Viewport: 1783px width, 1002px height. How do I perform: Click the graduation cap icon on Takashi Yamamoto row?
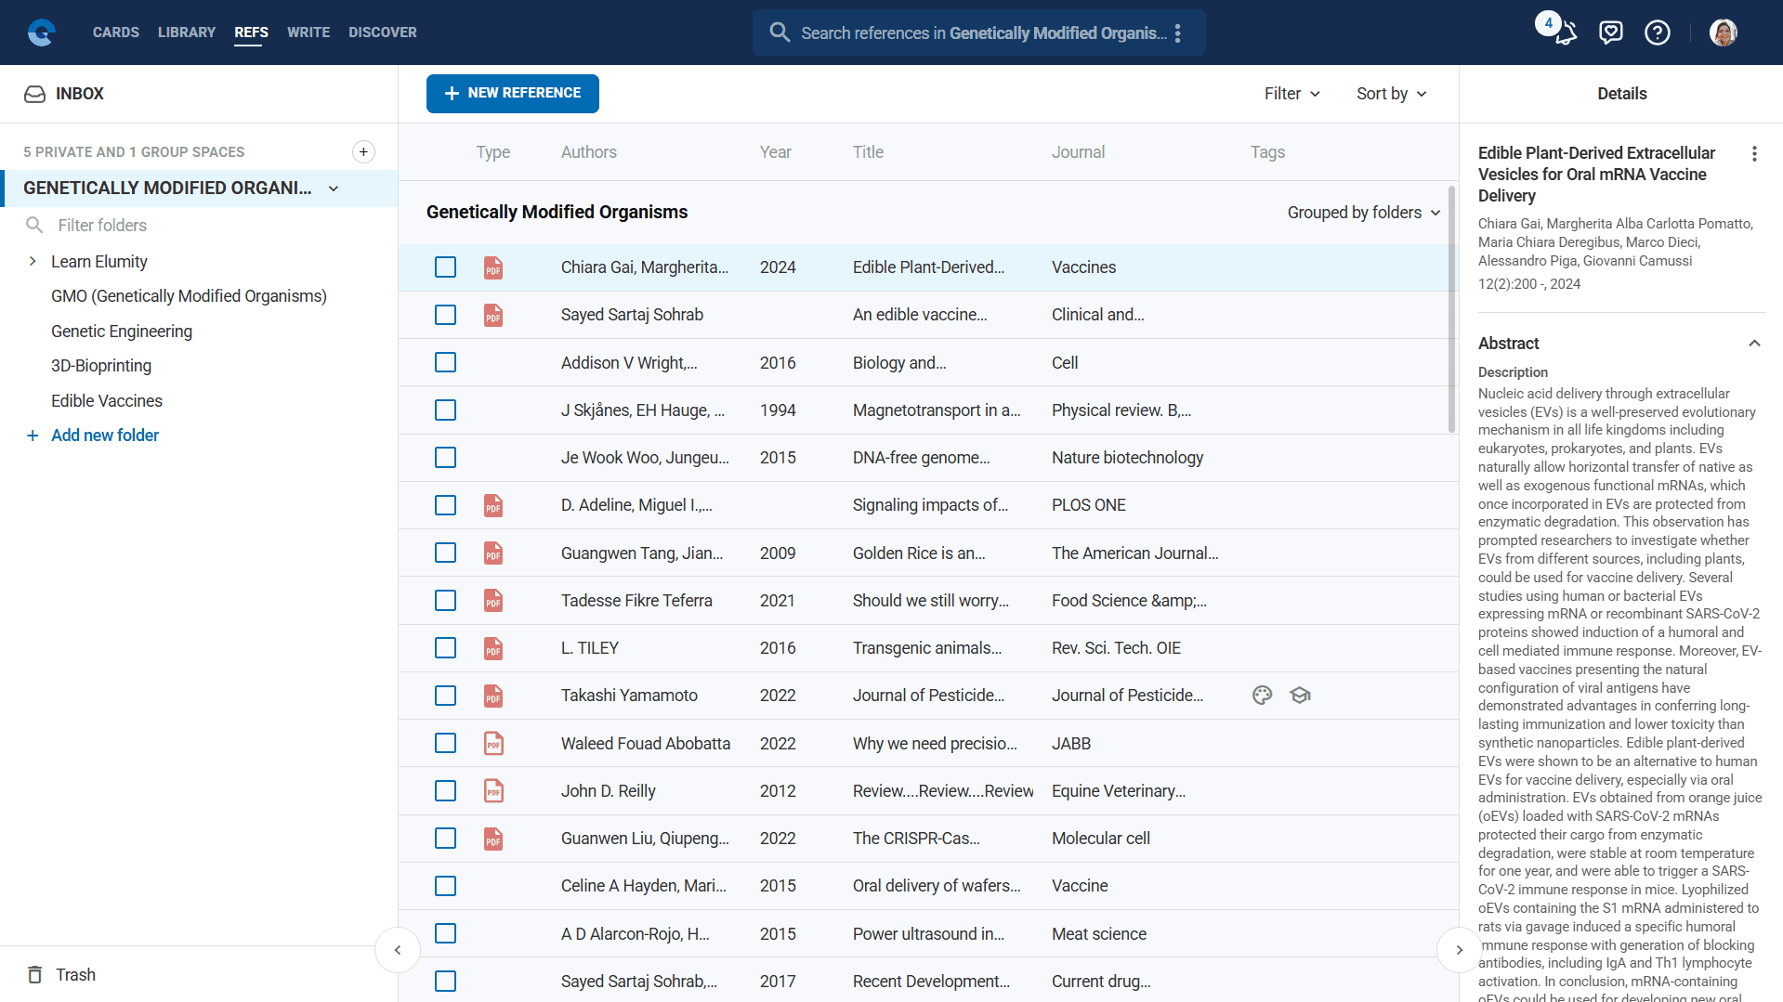1300,696
